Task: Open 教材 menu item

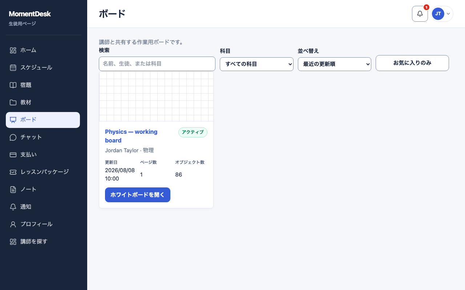Action: pyautogui.click(x=43, y=103)
